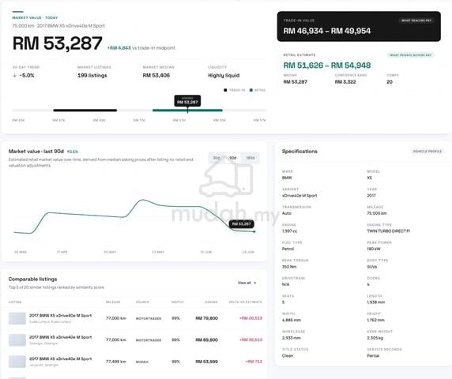452x379 pixels.
Task: Click the TWIN TURBO DIRECT FI engine type
Action: [x=388, y=231]
